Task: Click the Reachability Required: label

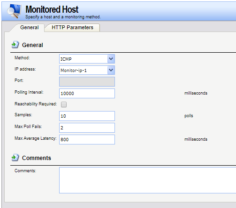Action: pos(36,104)
